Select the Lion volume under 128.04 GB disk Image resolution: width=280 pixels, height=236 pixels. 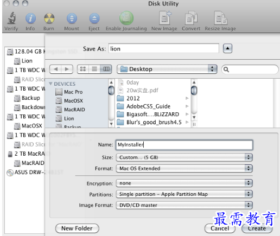[23, 61]
